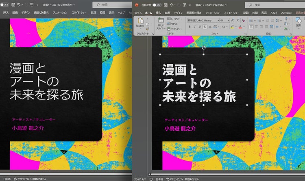
Task: Click the Distributed alignment icon
Action: coord(272,27)
